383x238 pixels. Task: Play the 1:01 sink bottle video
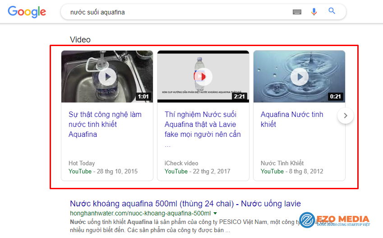coord(107,76)
